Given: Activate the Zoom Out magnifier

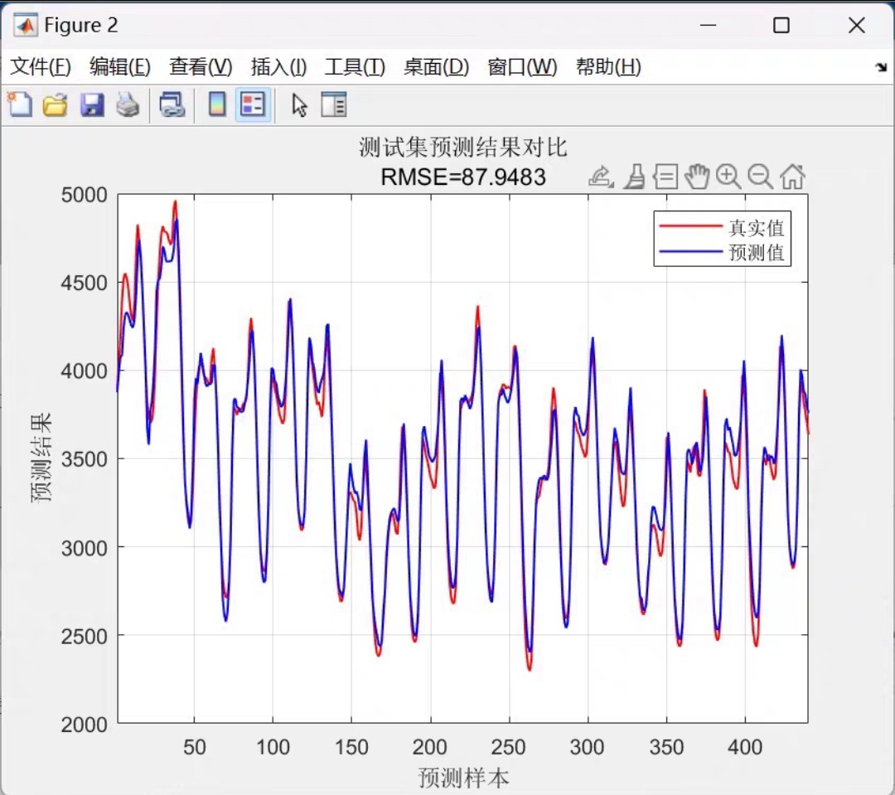Looking at the screenshot, I should pos(760,177).
